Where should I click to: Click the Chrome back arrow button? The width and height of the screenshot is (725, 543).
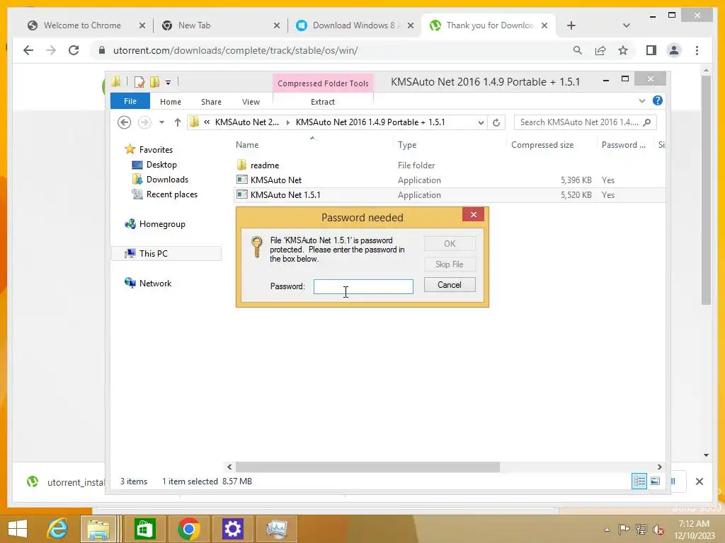pyautogui.click(x=28, y=50)
